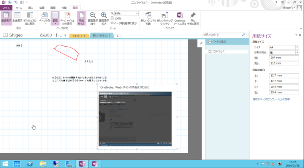Undo with quick access toolbar arrow
304x168 pixels.
pyautogui.click(x=16, y=3)
